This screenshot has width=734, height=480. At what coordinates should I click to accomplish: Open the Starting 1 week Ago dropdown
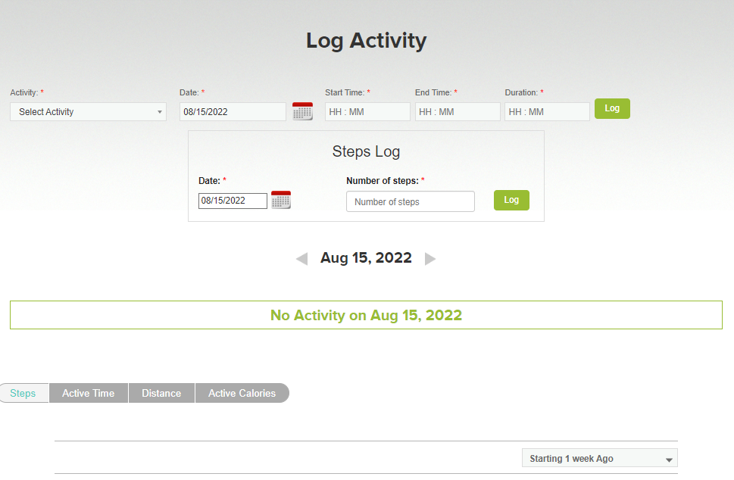[x=600, y=458]
